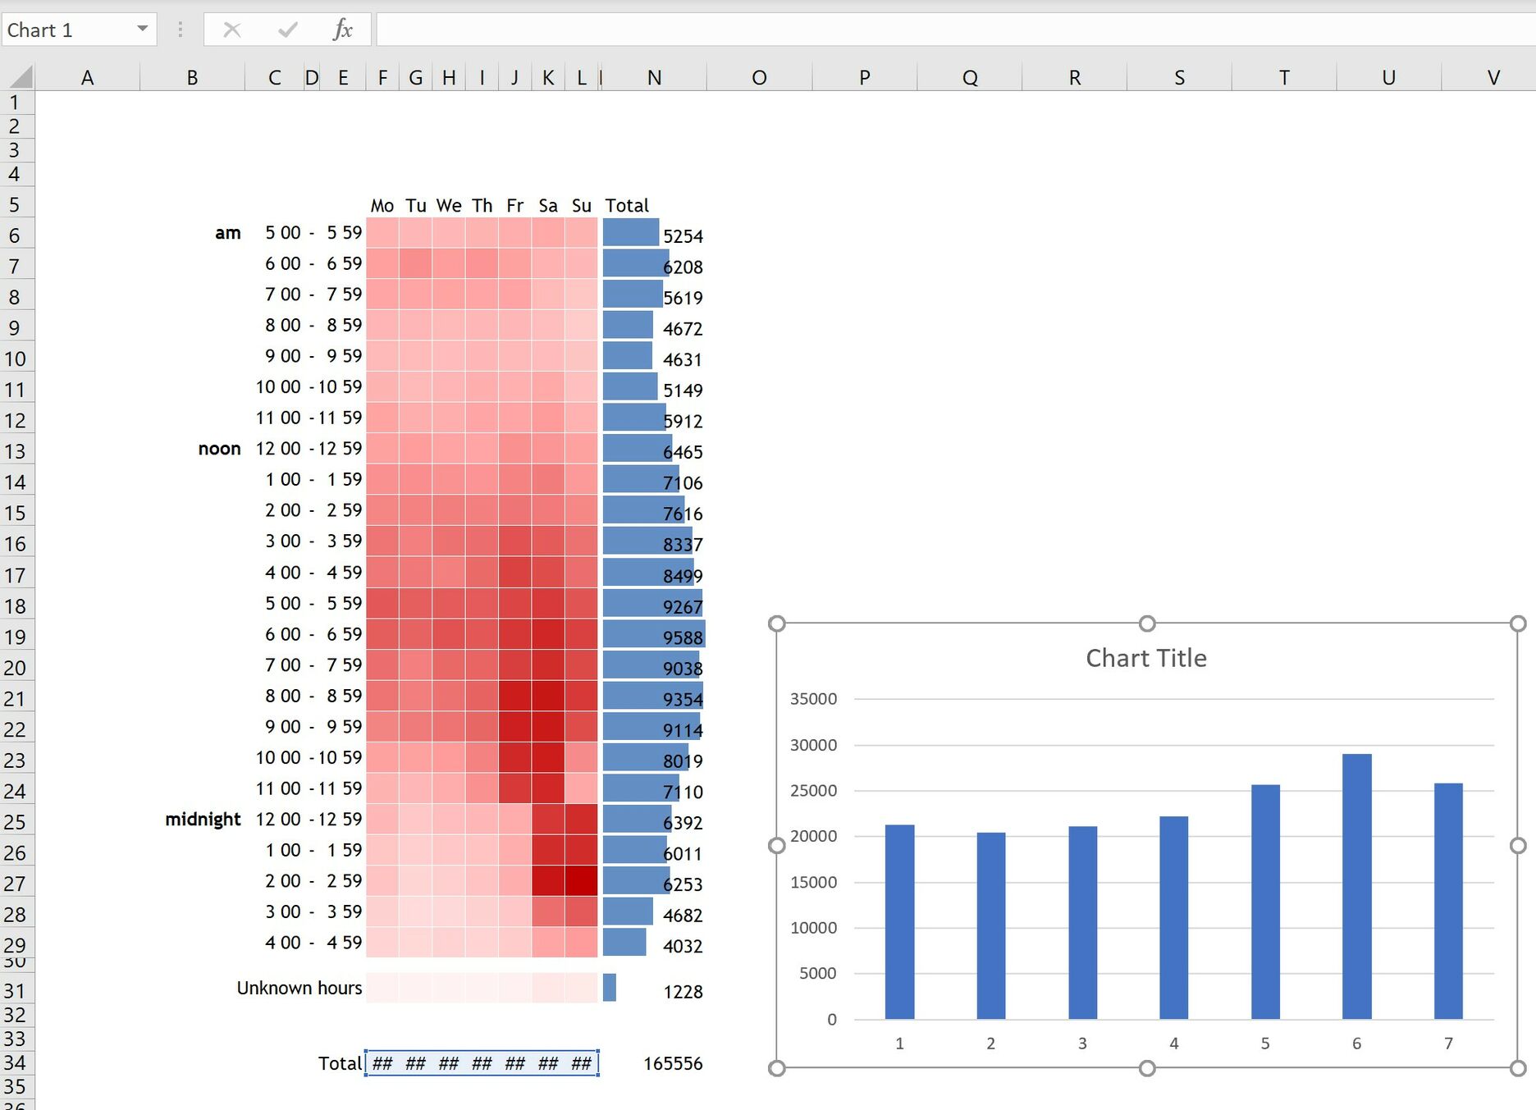Select column header N
The width and height of the screenshot is (1536, 1110).
[x=654, y=76]
